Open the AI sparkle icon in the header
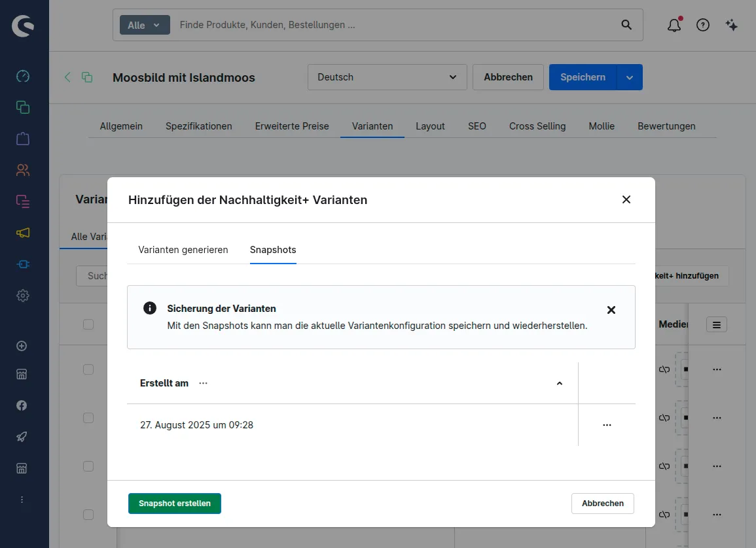This screenshot has width=756, height=548. point(731,25)
